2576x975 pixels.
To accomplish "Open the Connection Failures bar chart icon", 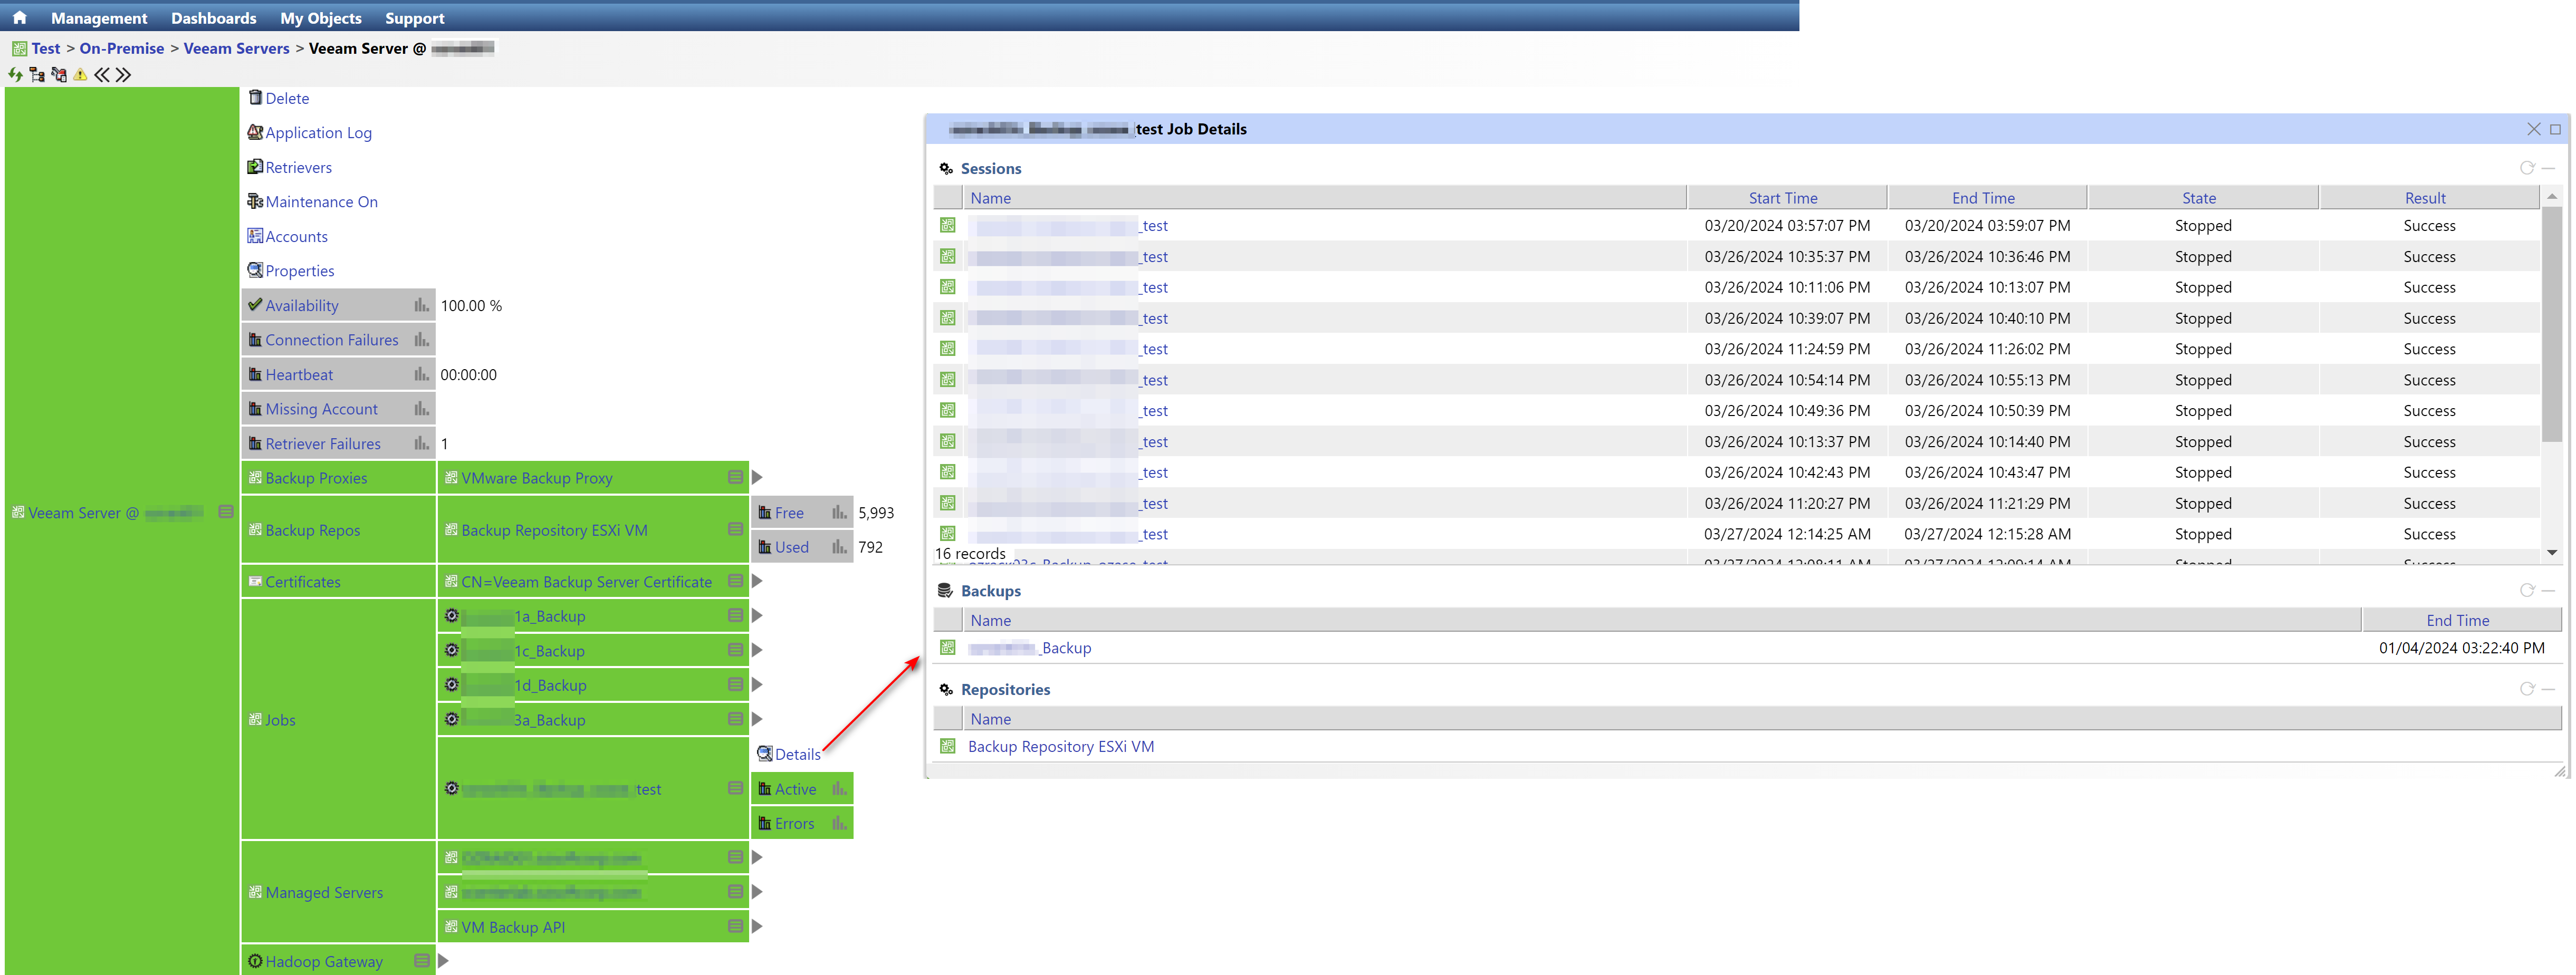I will coord(422,340).
